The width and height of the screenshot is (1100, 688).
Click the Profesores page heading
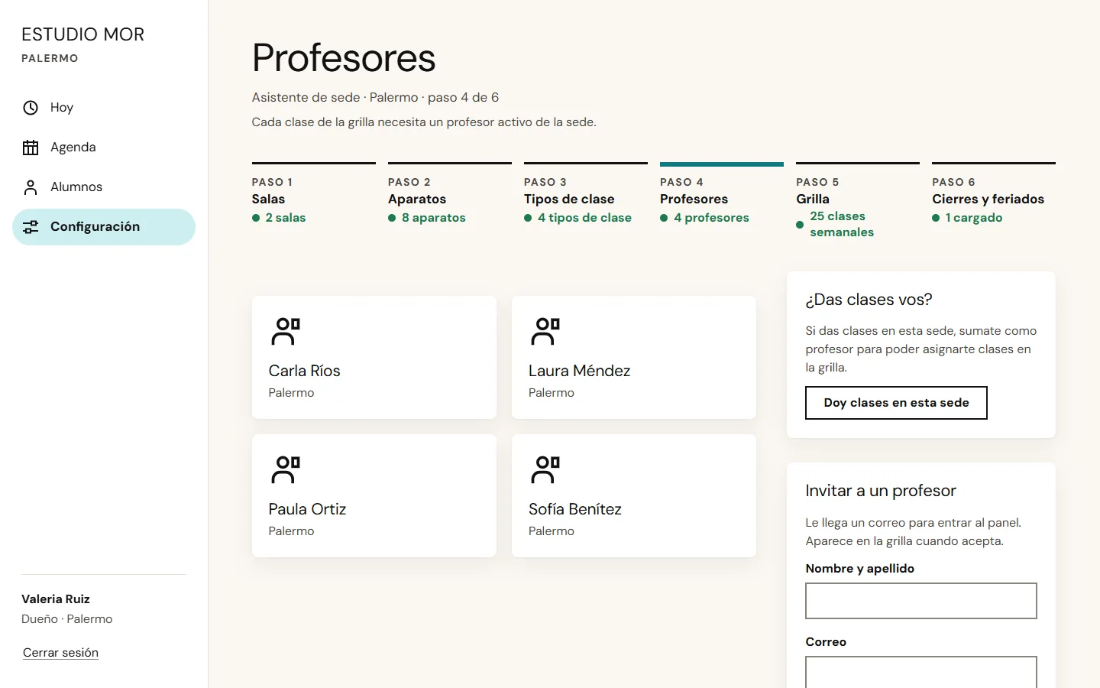click(344, 58)
